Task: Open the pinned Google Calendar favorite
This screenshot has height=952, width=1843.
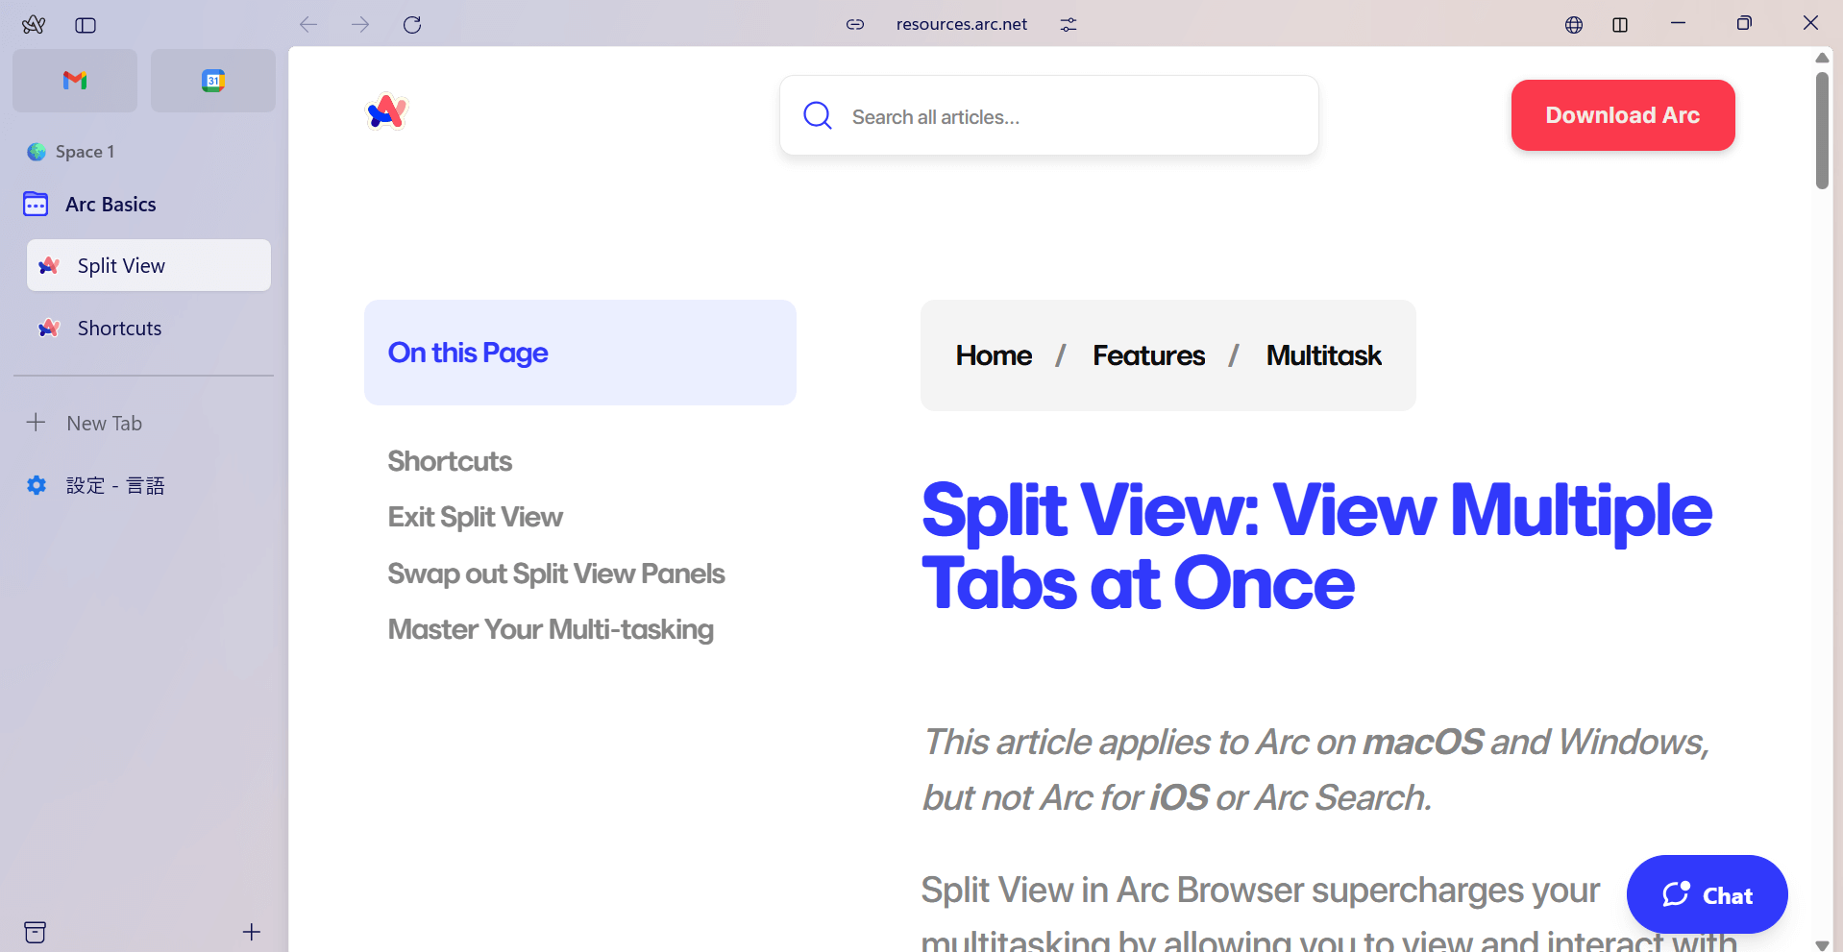Action: [x=213, y=81]
